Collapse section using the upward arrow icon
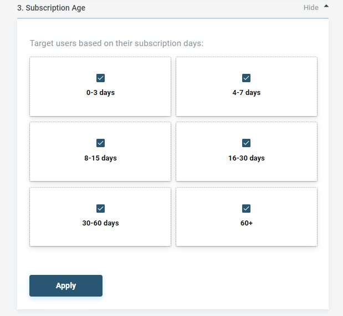Image resolution: width=343 pixels, height=316 pixels. click(326, 6)
